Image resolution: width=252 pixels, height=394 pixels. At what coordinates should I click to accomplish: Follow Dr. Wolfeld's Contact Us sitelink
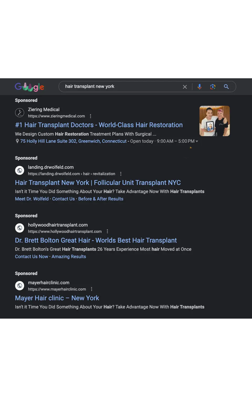(64, 199)
